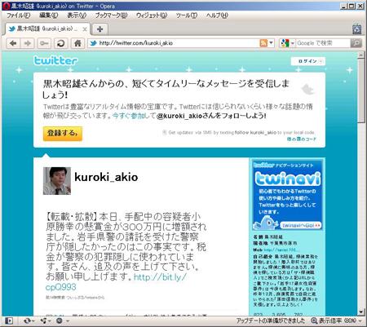The width and height of the screenshot is (367, 327).
Task: Click the ログイン button on Twitter
Action: pos(307,61)
